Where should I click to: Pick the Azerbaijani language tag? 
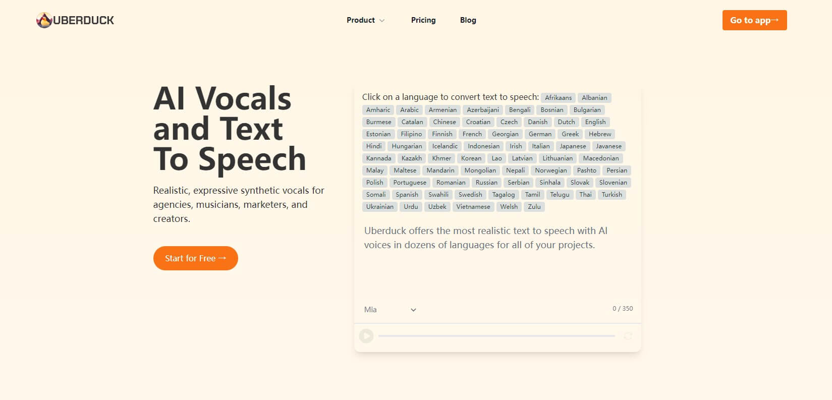tap(483, 110)
